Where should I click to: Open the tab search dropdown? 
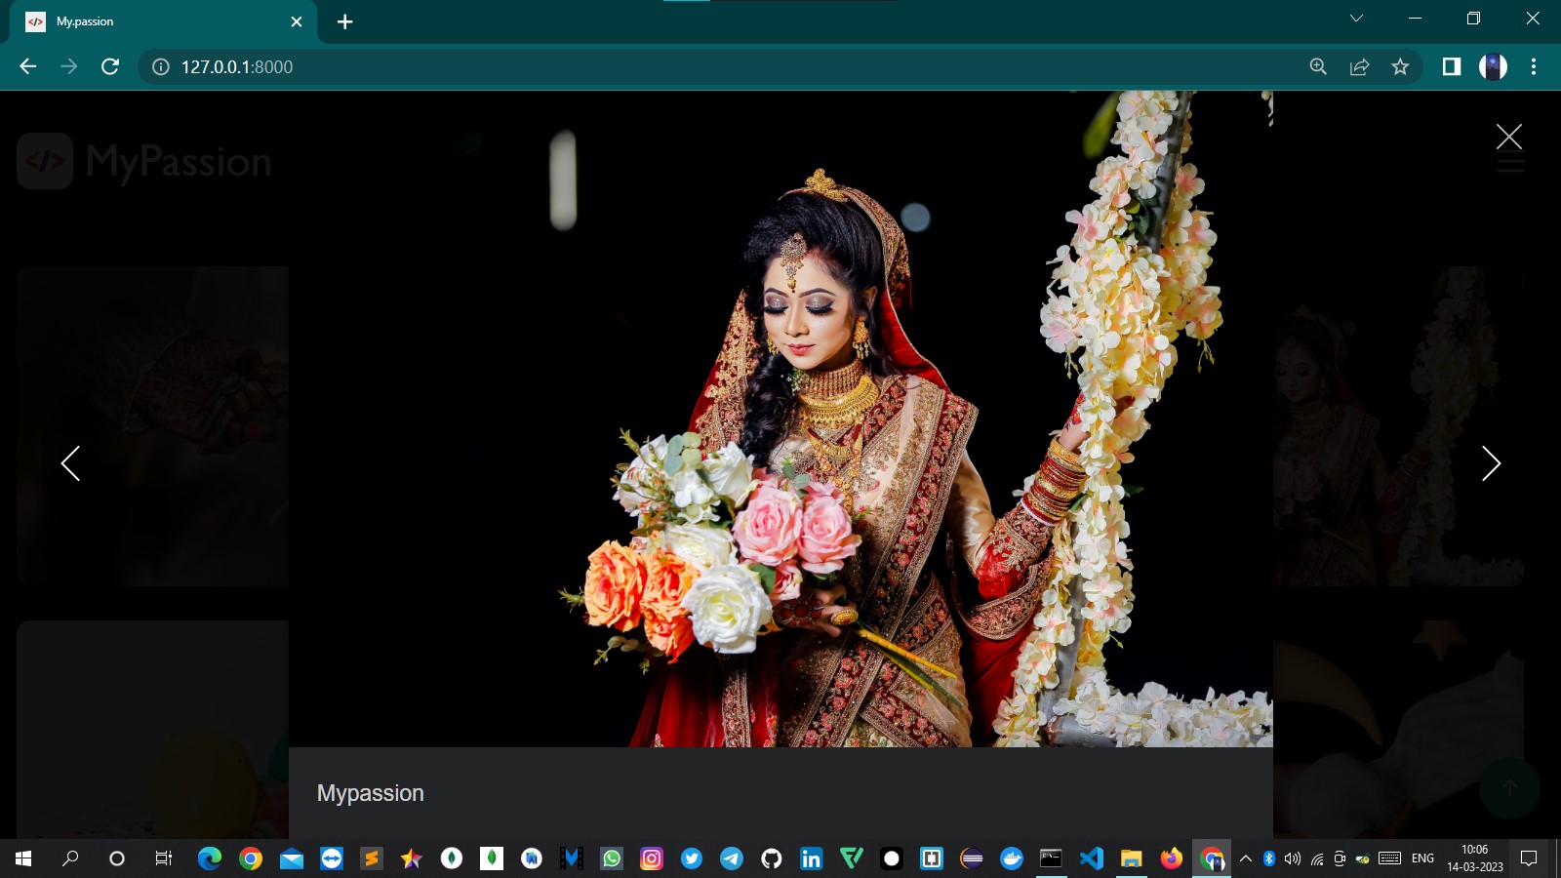[x=1356, y=19]
